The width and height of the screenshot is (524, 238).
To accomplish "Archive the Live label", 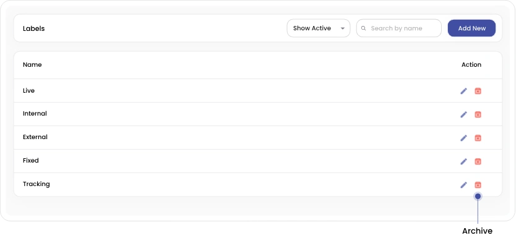I will tap(478, 91).
